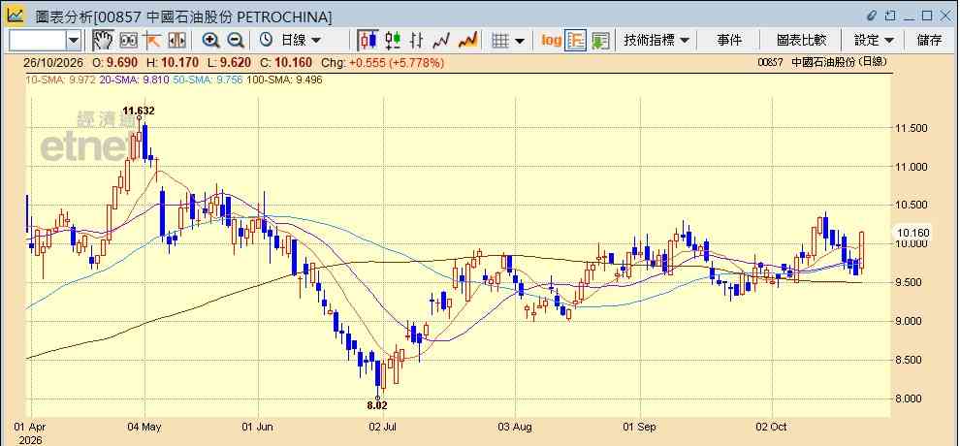Open the 日線 period dropdown
This screenshot has height=446, width=960.
coord(301,41)
